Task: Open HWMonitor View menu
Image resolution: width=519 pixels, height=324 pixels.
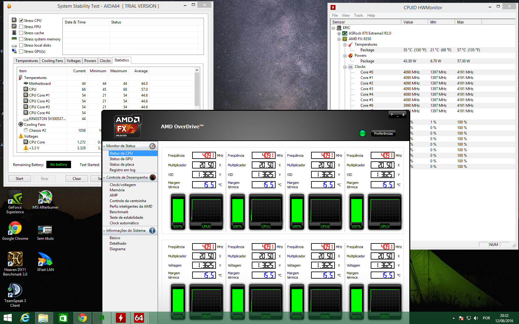Action: pyautogui.click(x=346, y=15)
